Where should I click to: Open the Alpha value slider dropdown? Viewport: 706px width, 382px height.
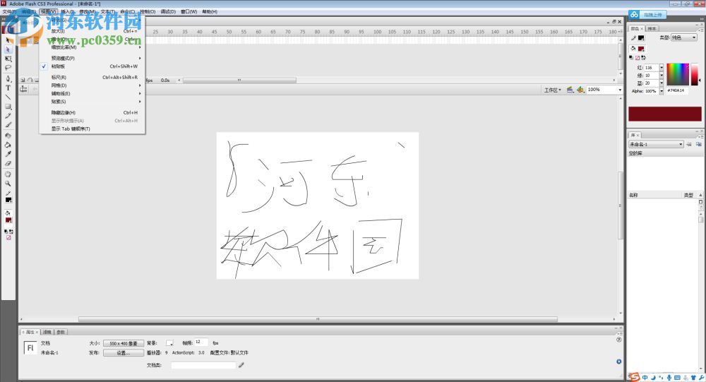(x=662, y=91)
